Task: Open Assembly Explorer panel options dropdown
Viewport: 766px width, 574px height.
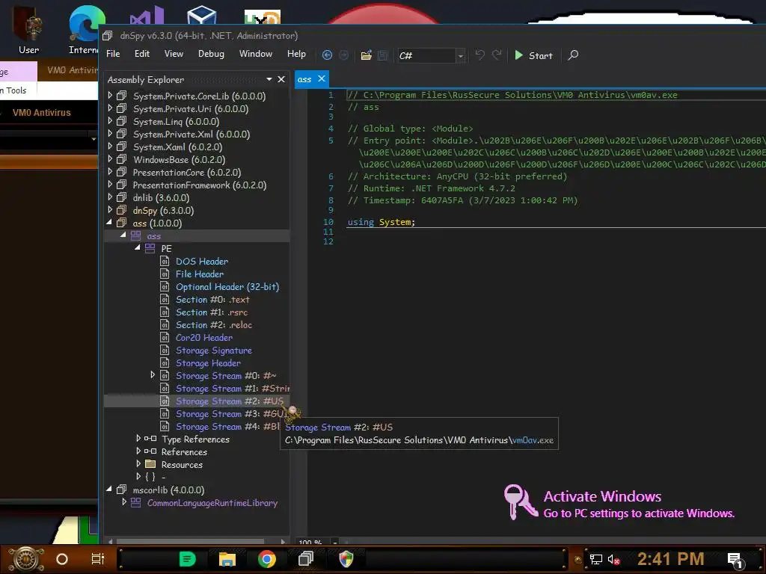Action: click(x=269, y=79)
